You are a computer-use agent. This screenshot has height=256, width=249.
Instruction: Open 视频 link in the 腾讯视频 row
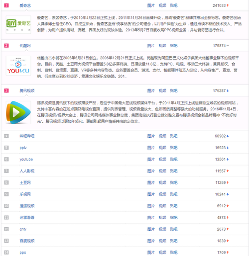(x=162, y=90)
